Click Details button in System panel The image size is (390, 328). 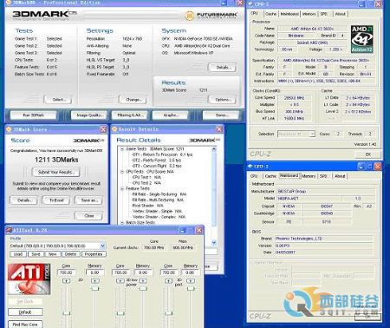point(222,68)
